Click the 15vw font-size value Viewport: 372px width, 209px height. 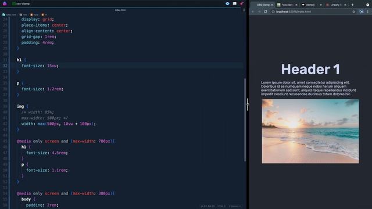(52, 66)
